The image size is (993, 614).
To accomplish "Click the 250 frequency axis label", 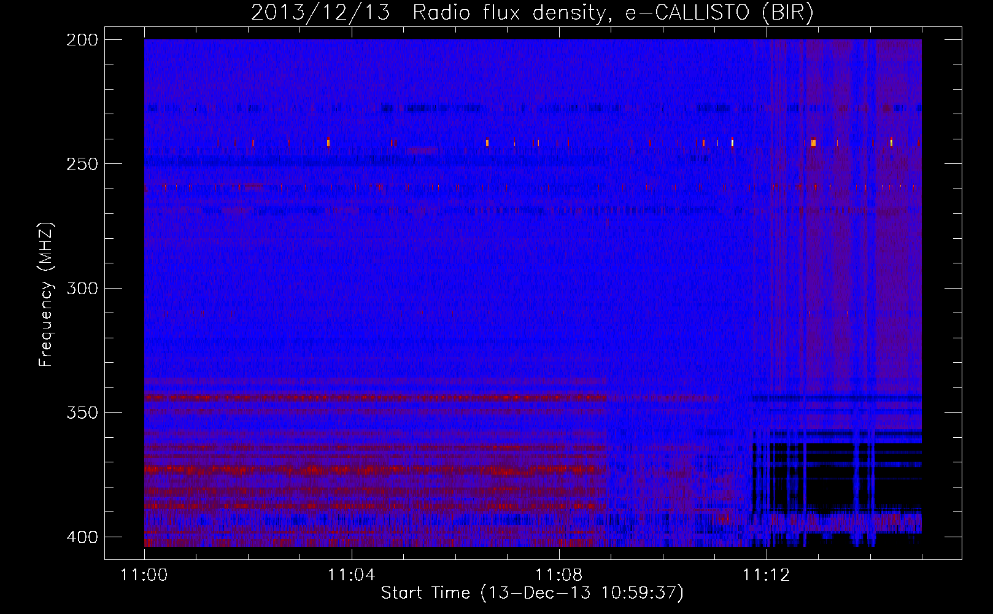I will point(82,164).
